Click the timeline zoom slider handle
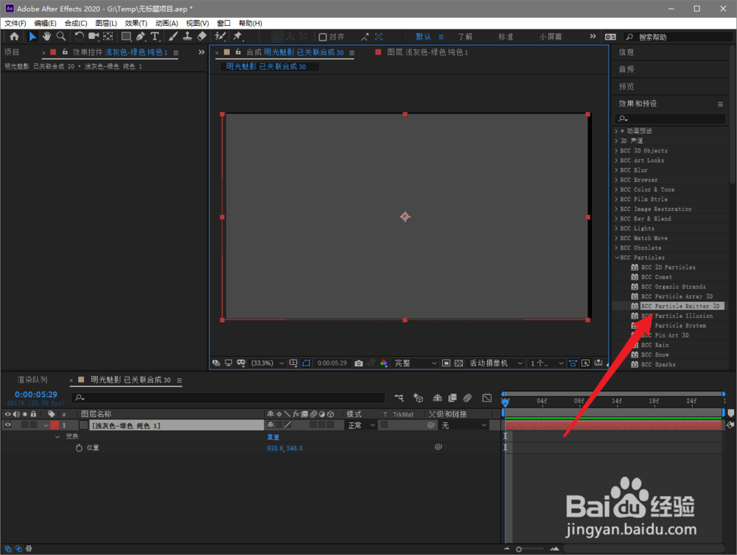 (x=518, y=549)
